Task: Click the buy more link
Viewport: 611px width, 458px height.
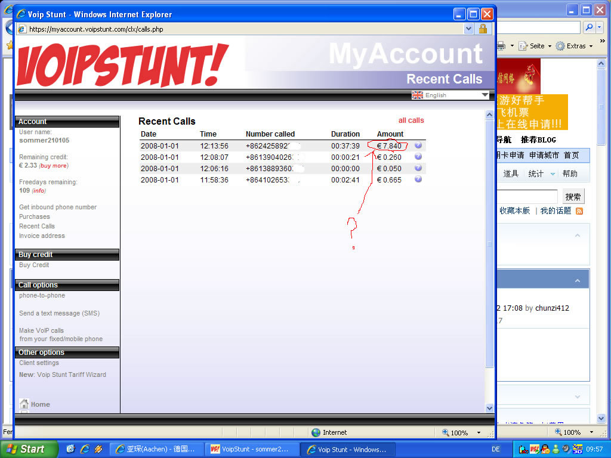Action: point(53,166)
